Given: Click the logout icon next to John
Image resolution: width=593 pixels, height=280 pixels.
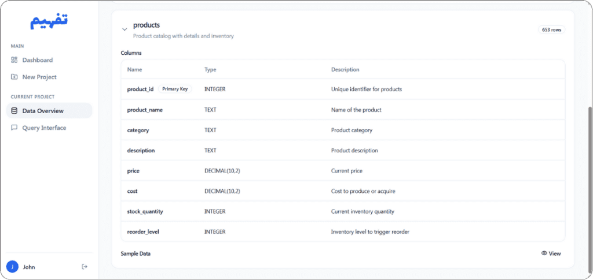Looking at the screenshot, I should tap(85, 267).
